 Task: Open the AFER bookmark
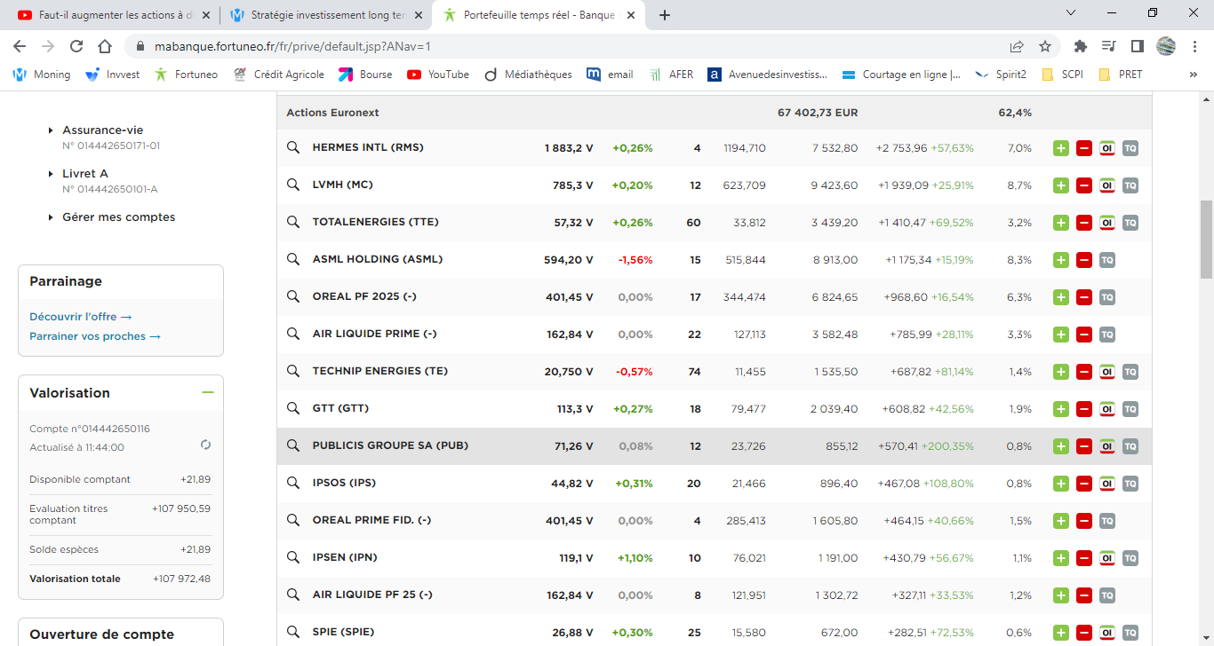pos(671,75)
